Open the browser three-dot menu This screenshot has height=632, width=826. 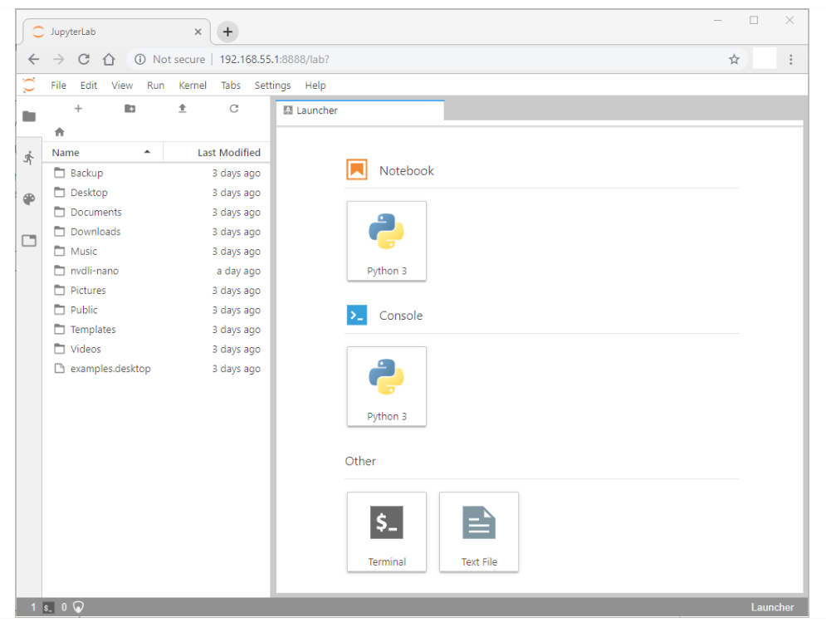pos(790,59)
